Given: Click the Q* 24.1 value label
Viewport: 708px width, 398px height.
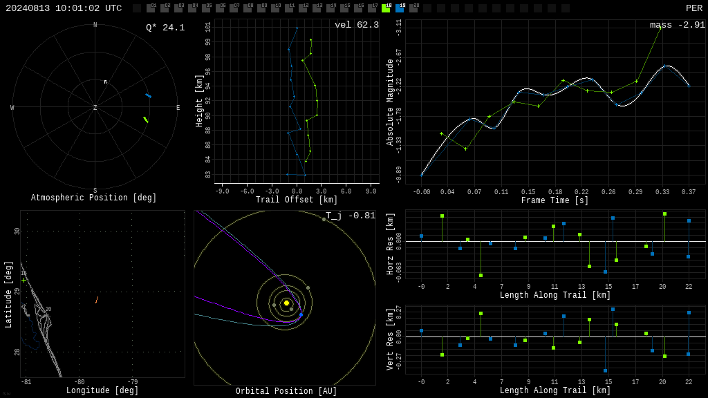Looking at the screenshot, I should pyautogui.click(x=165, y=28).
